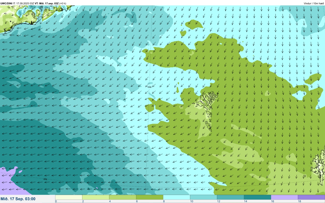Click the 8–10 pale cyan legend swatch
The width and height of the screenshot is (325, 203).
point(176,197)
